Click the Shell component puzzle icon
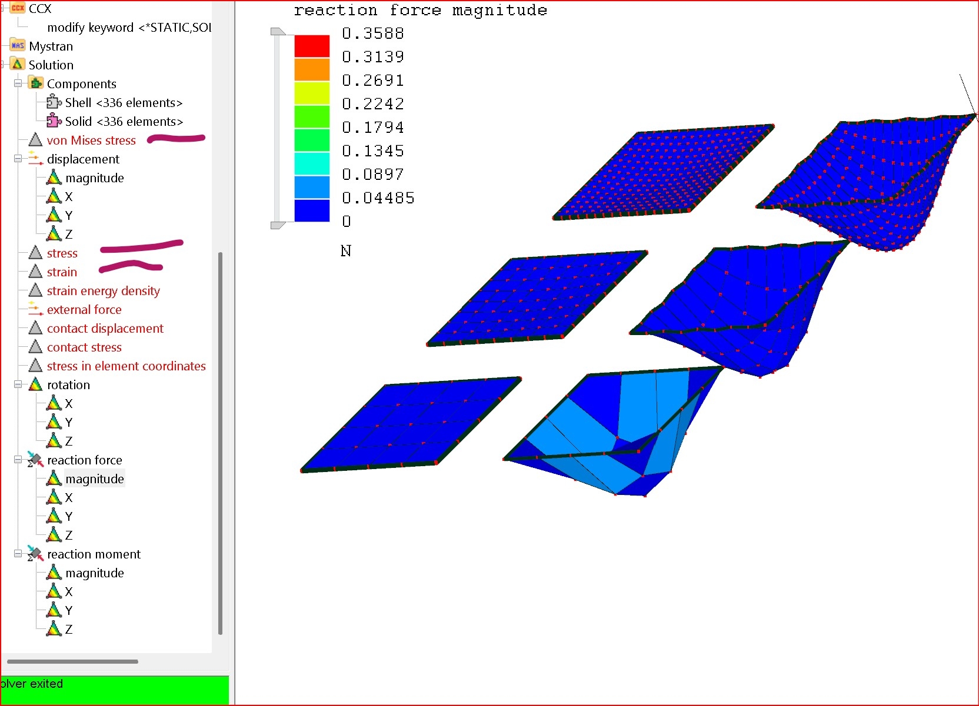Screen dimensions: 979x706 [54, 103]
